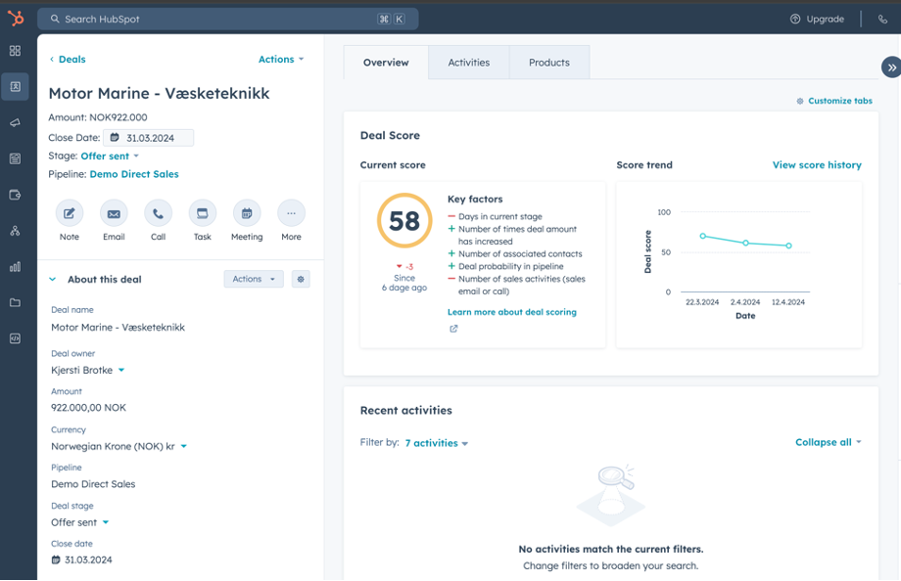Viewport: 901px width, 581px height.
Task: Click the Pipeline value Demo Direct Sales property
Action: (x=93, y=484)
